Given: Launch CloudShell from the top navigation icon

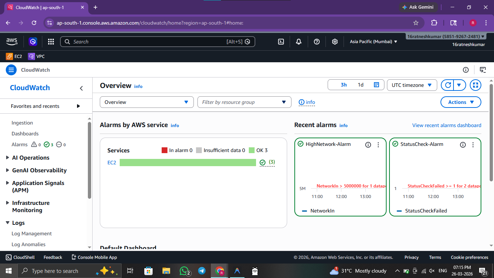Looking at the screenshot, I should point(281,42).
